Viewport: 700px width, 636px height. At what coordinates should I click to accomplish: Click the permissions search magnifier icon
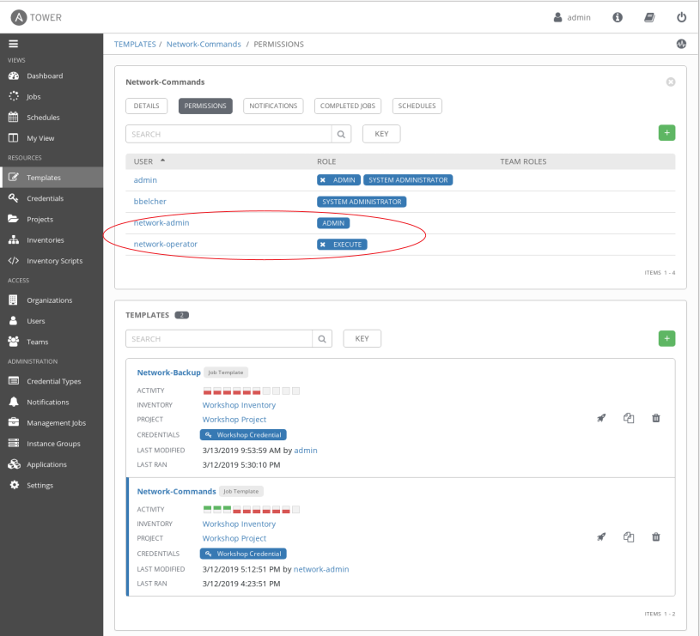tap(341, 134)
